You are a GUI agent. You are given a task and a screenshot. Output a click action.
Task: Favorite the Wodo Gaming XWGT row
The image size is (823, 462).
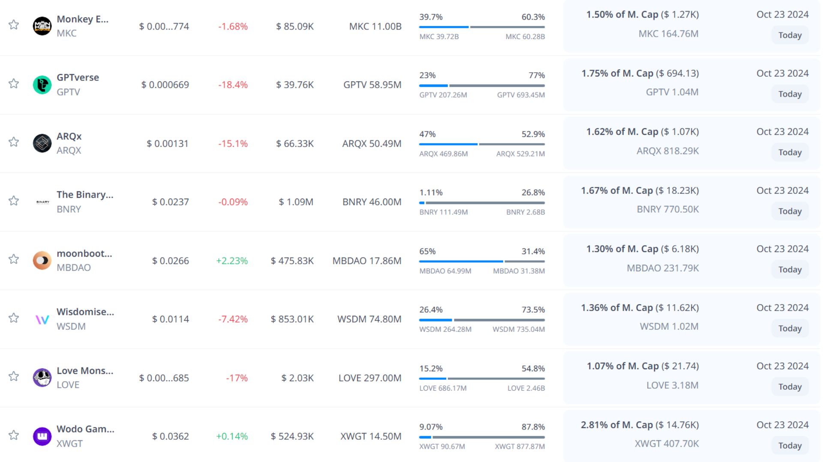pos(14,435)
